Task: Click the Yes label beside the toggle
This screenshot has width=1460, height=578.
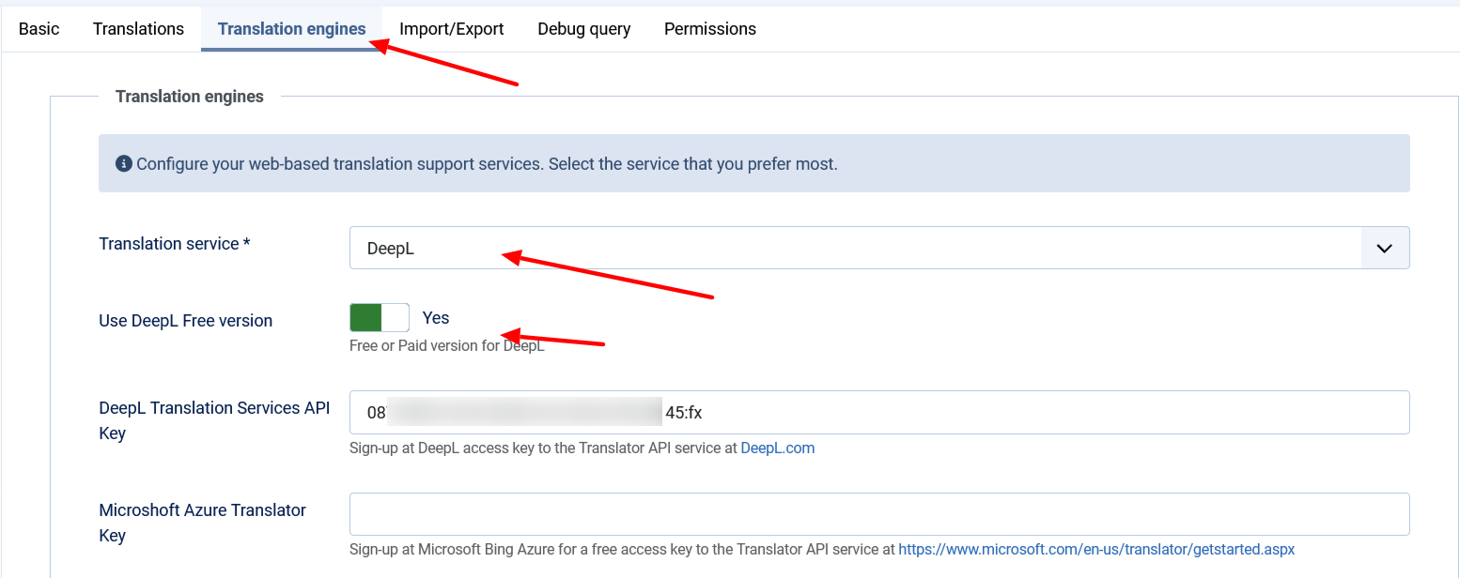Action: point(436,318)
